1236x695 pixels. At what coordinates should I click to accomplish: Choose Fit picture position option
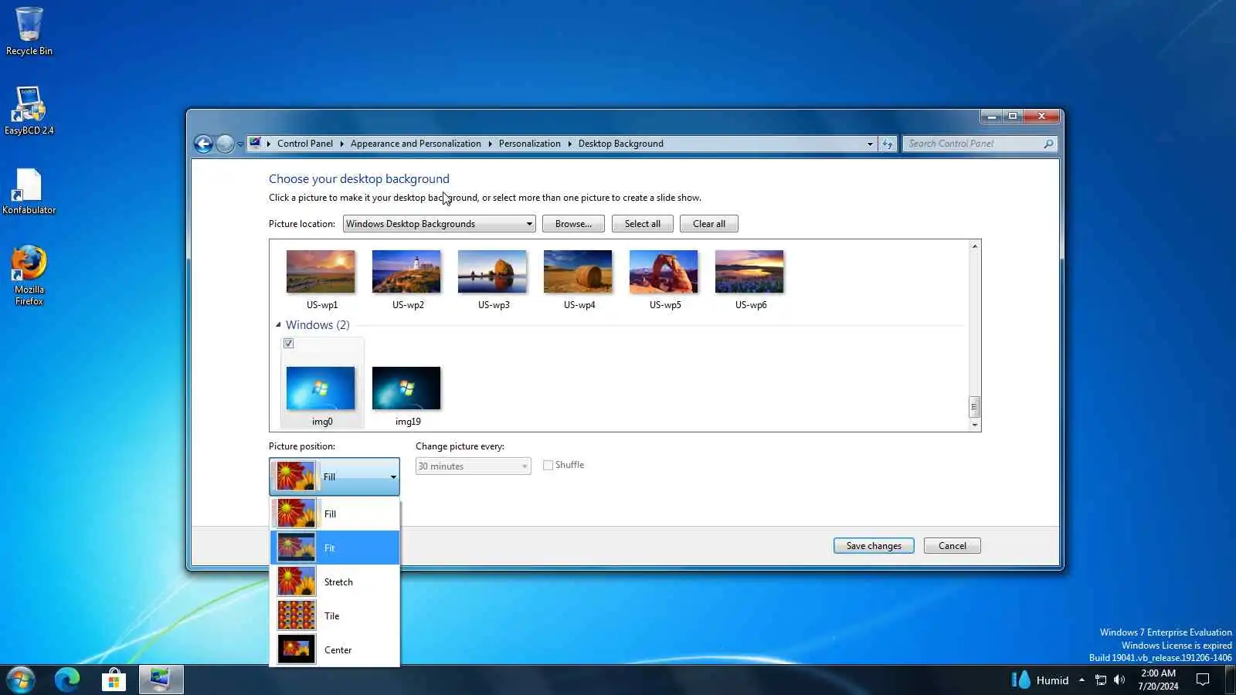(x=334, y=548)
